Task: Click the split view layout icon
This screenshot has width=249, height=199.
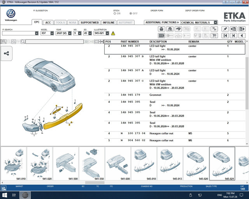Action: [x=96, y=42]
